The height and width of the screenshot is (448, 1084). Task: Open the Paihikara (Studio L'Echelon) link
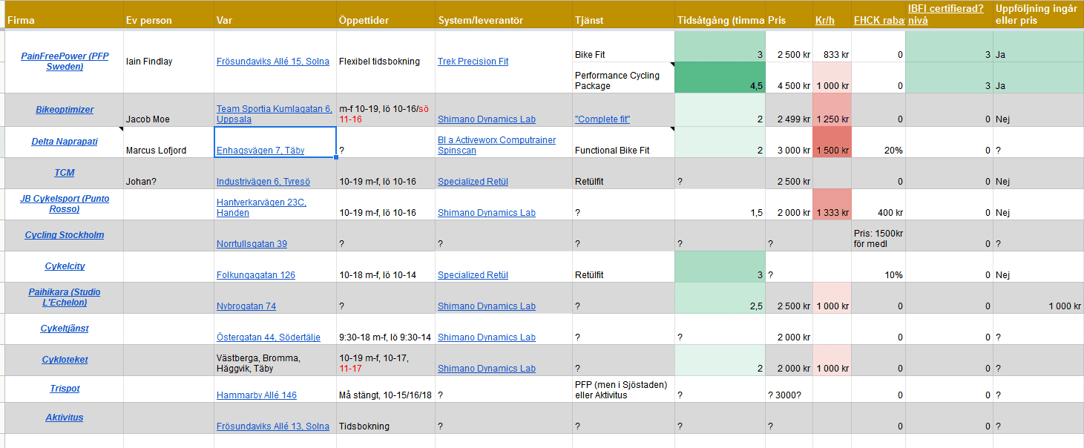tap(65, 297)
